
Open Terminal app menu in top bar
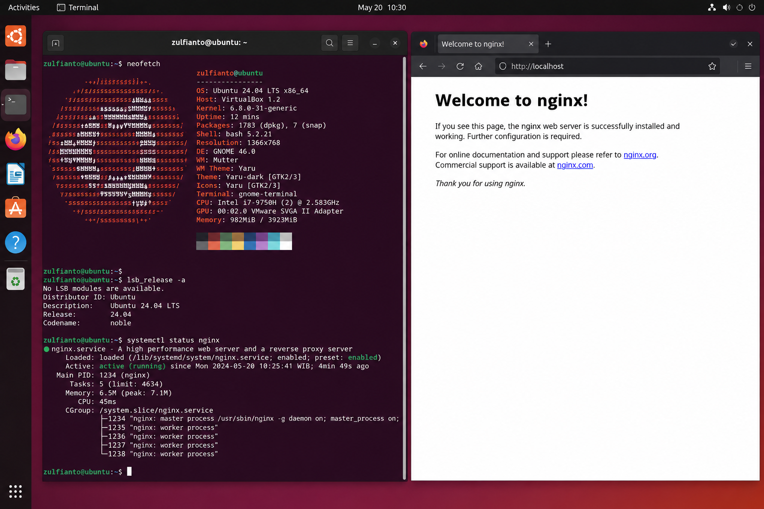[x=78, y=7]
